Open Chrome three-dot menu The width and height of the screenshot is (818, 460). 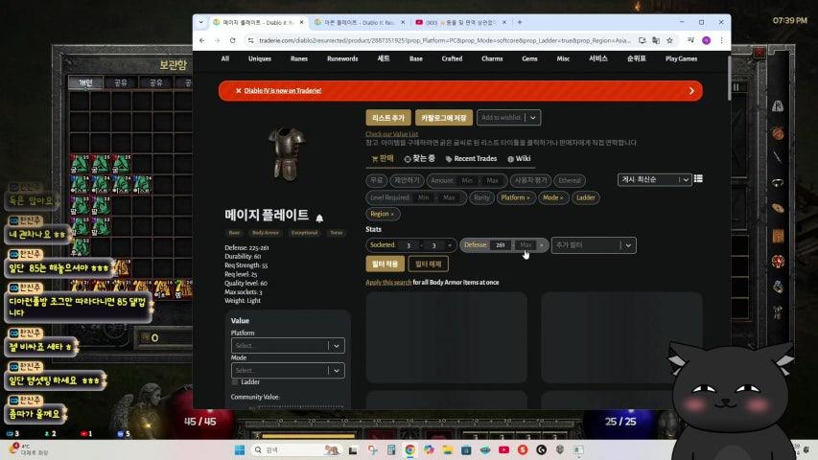(x=721, y=40)
